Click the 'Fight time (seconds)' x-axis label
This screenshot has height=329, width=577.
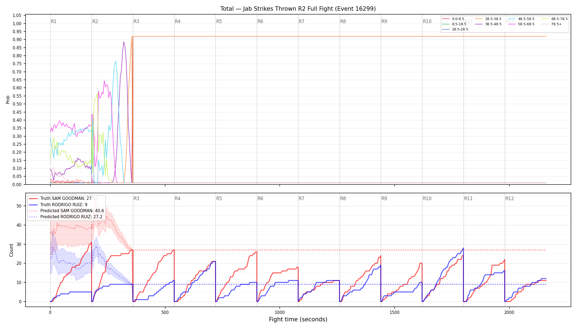pyautogui.click(x=298, y=319)
